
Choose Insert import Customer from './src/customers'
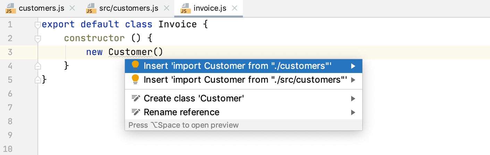click(245, 80)
